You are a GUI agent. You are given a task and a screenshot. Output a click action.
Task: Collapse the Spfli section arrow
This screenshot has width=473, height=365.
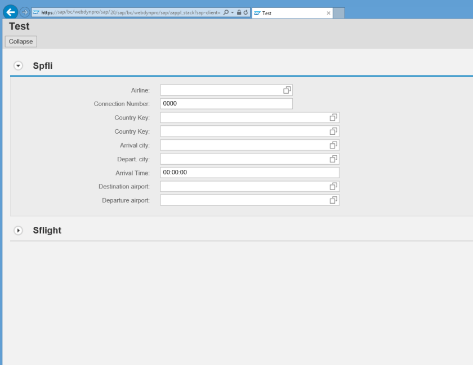[18, 65]
